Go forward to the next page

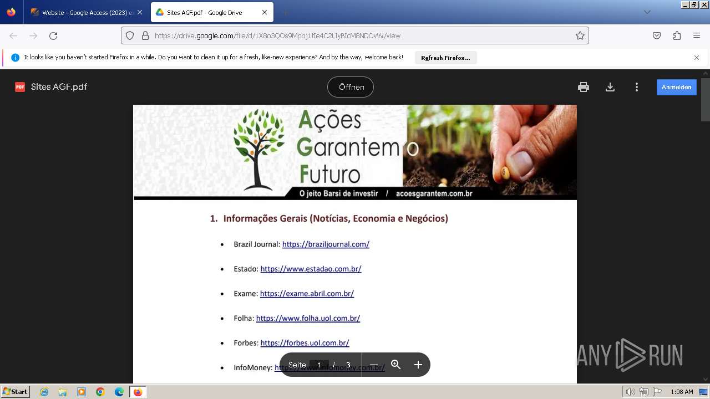pos(33,35)
